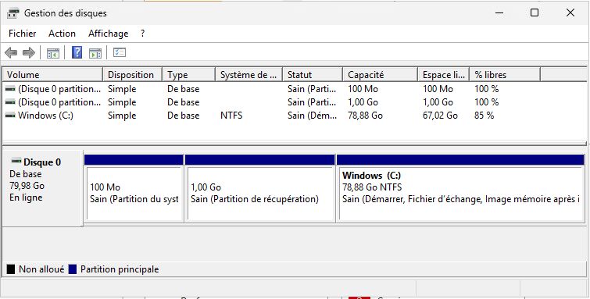
Task: Open the Action menu
Action: (62, 34)
